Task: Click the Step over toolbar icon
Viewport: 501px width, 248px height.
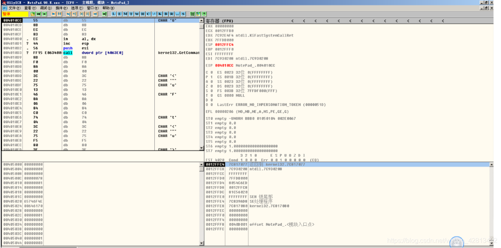Action: click(74, 14)
